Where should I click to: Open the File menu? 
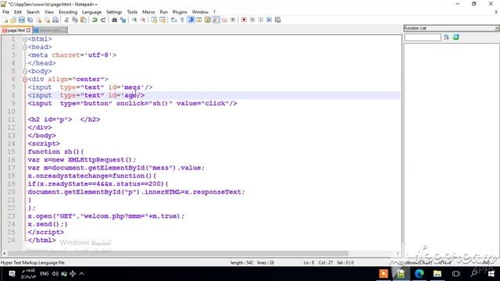click(5, 12)
